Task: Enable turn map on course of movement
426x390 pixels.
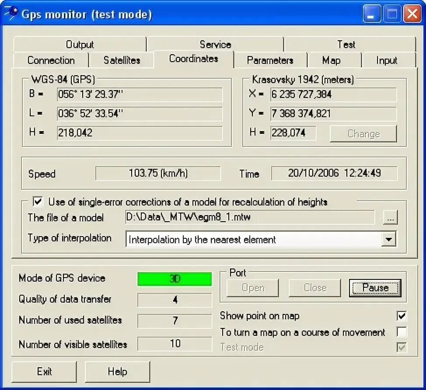Action: coord(402,332)
